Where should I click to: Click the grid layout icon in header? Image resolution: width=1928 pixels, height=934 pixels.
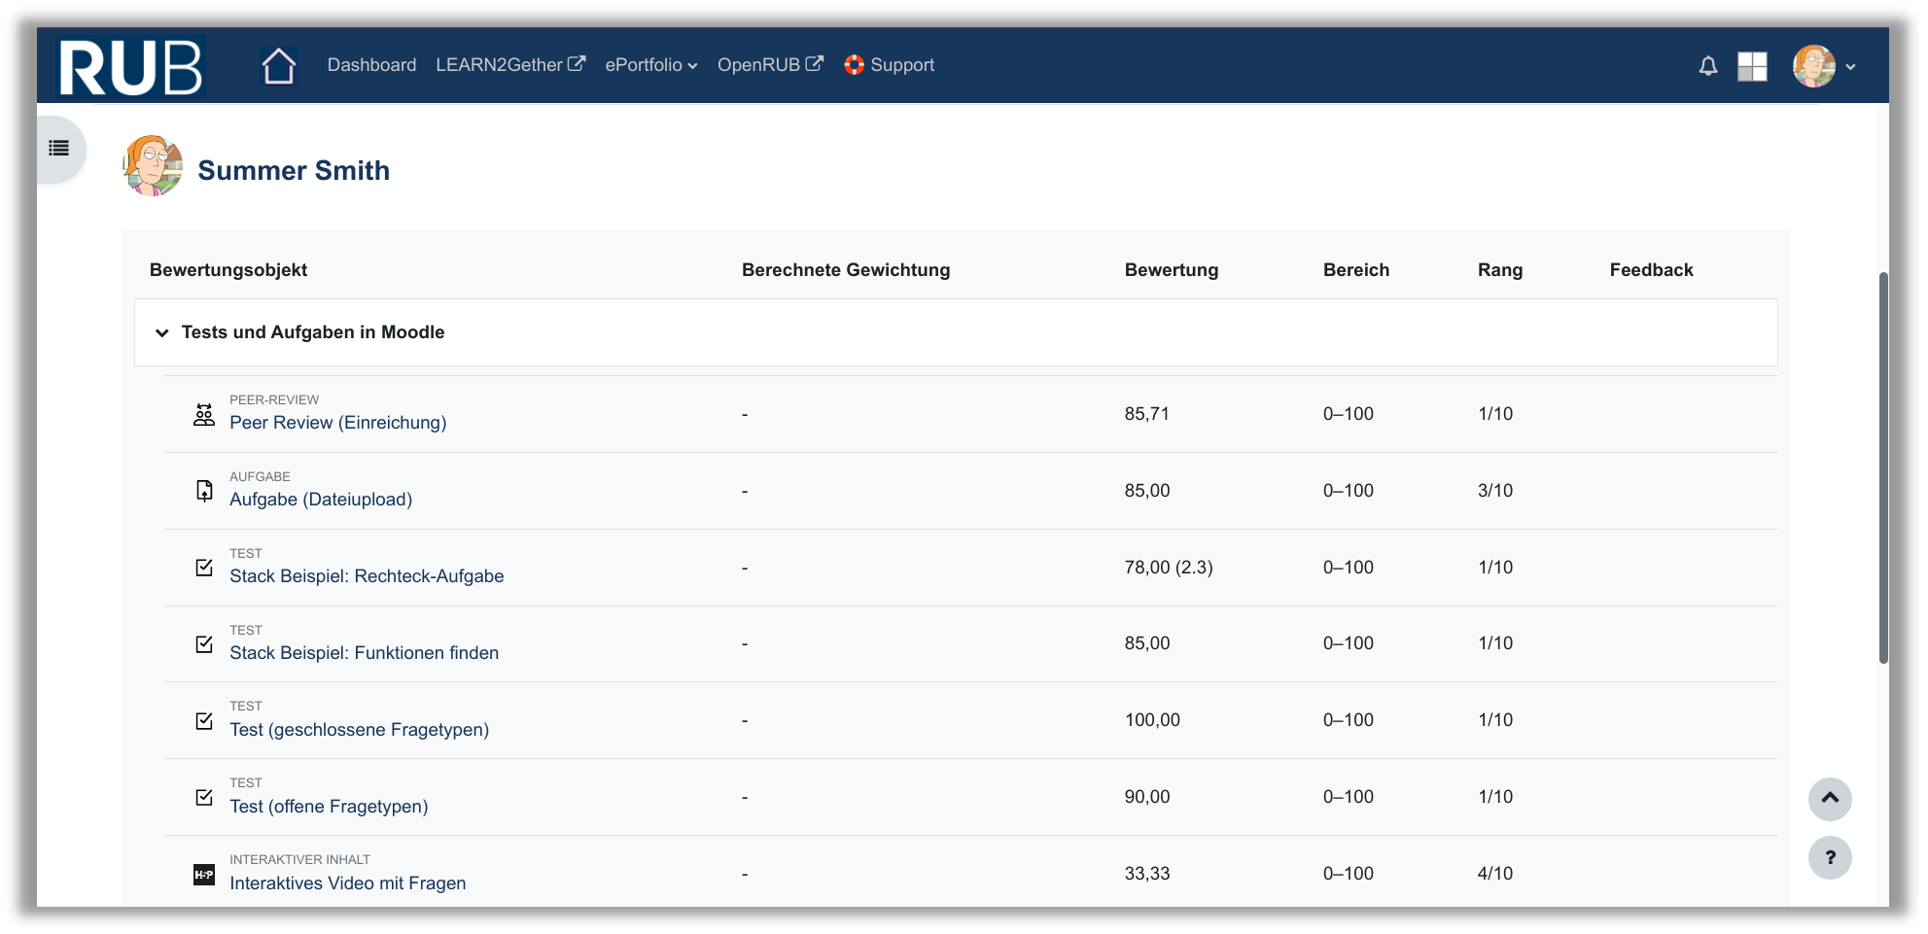pos(1752,66)
